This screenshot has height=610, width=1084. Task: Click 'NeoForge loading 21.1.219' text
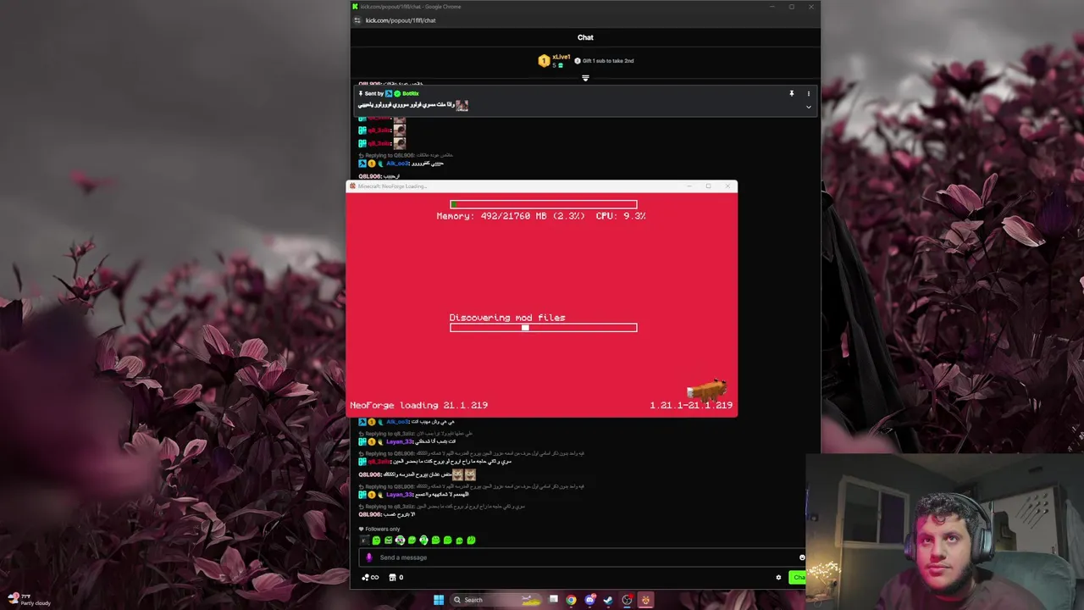pyautogui.click(x=418, y=405)
